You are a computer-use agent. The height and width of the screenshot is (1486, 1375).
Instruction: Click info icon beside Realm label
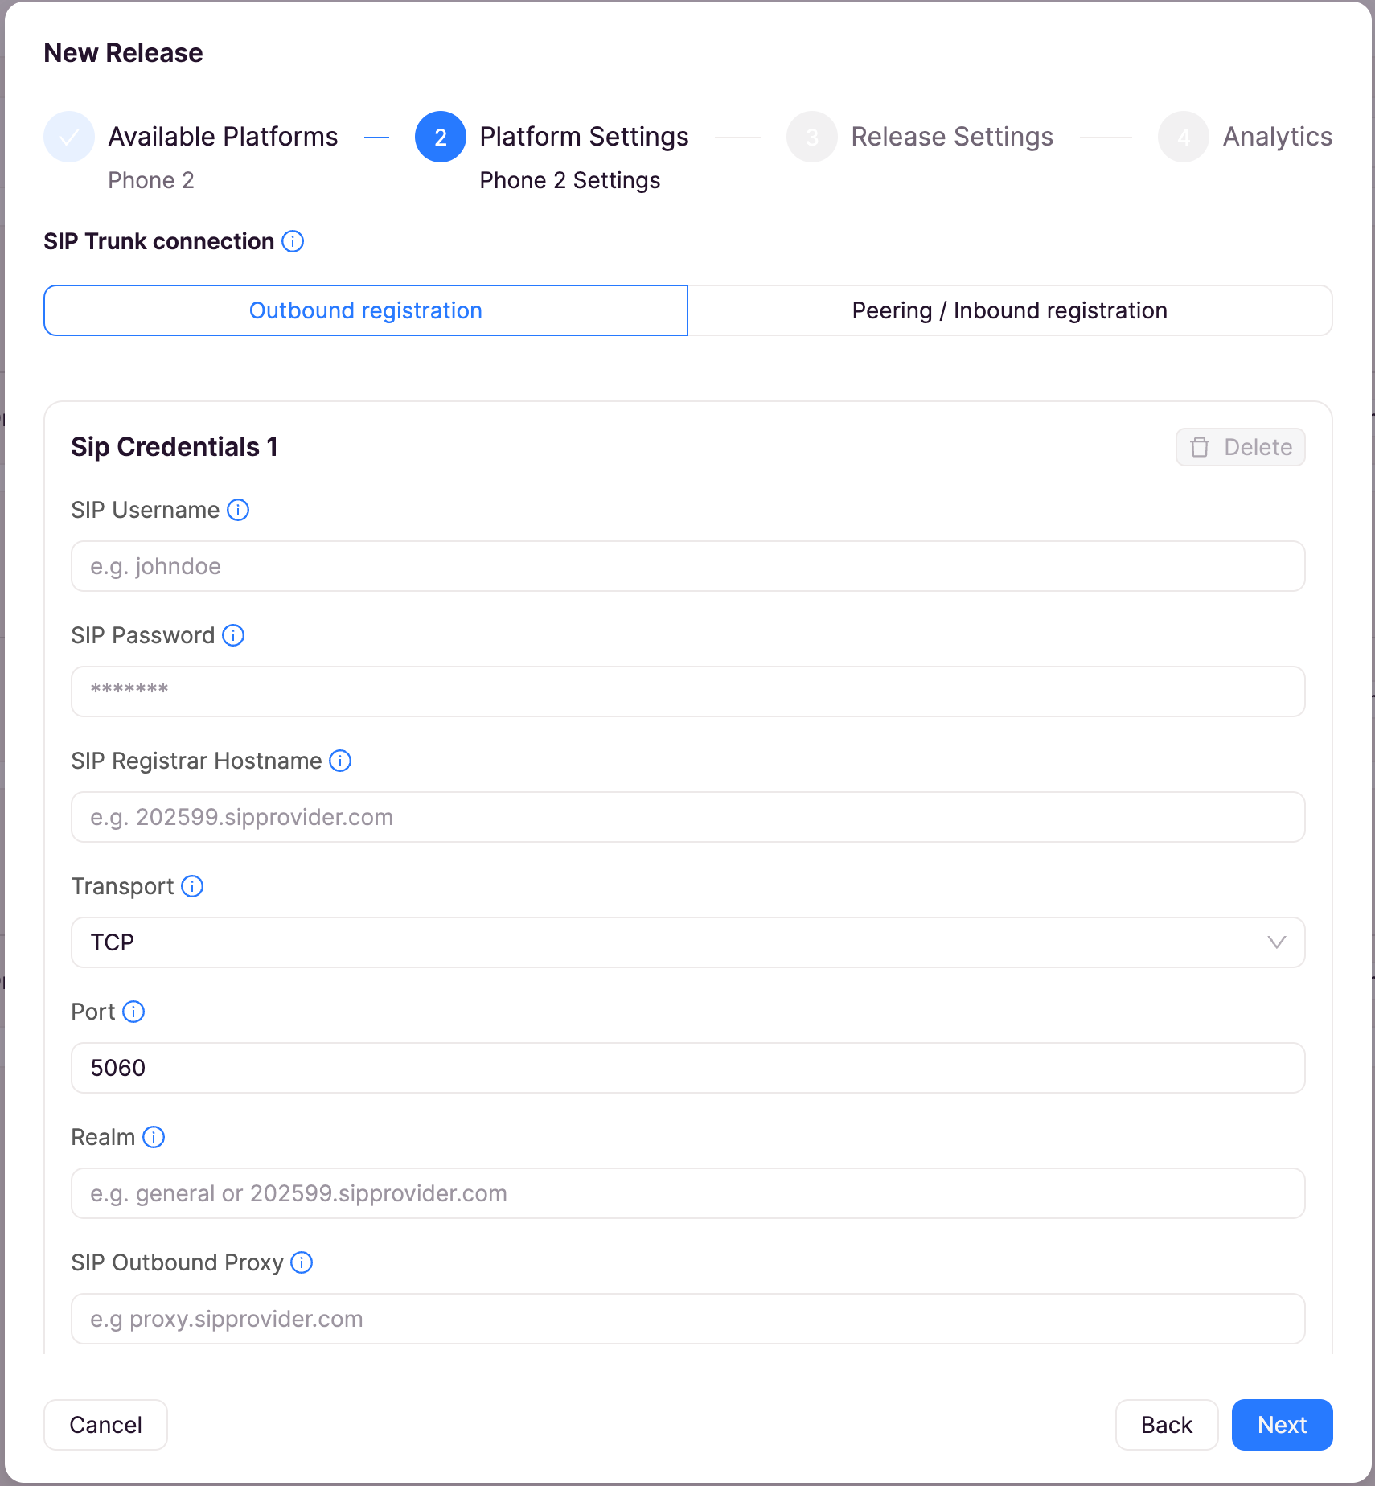coord(154,1137)
